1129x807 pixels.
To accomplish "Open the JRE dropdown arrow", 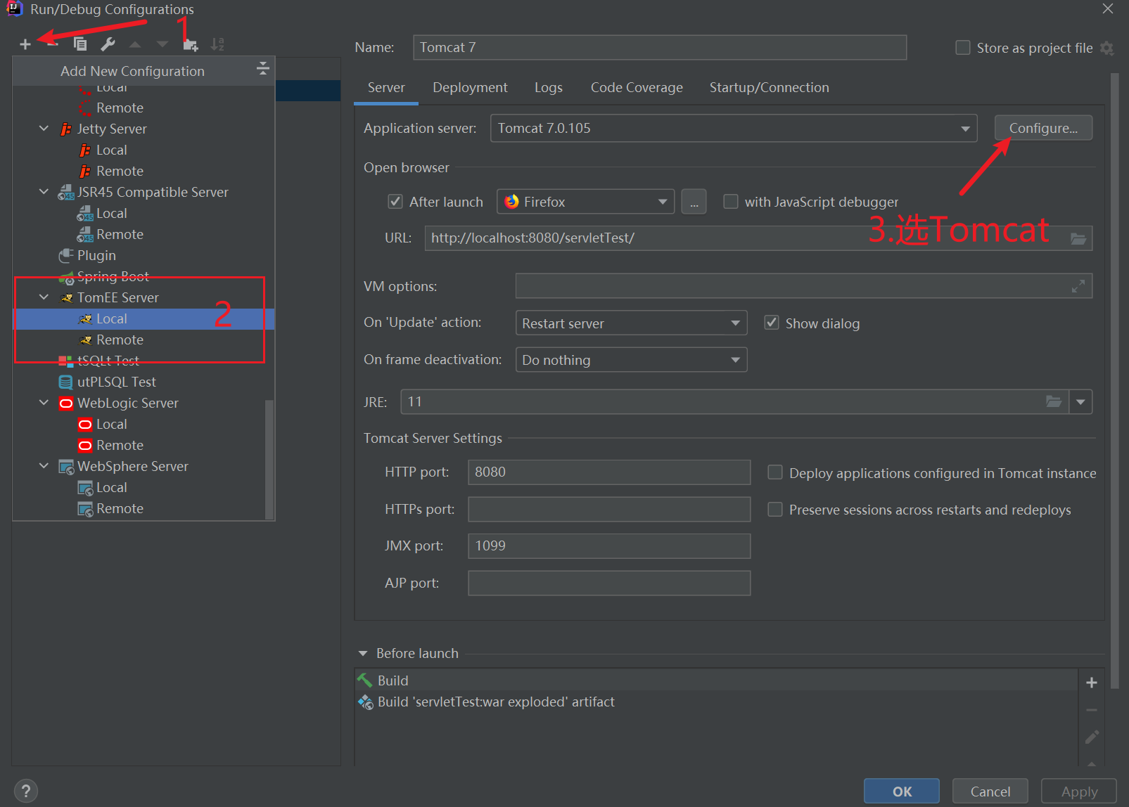I will (x=1080, y=402).
